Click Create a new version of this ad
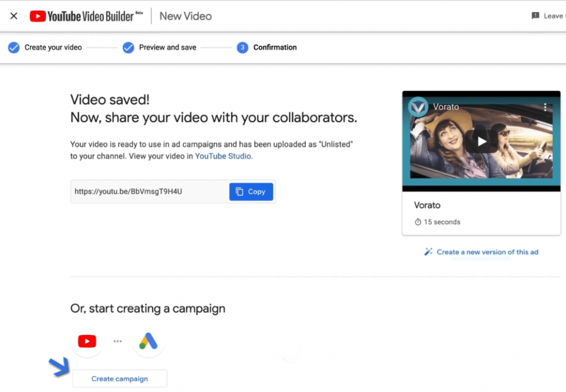Screen dimensions: 566x392 click(488, 252)
